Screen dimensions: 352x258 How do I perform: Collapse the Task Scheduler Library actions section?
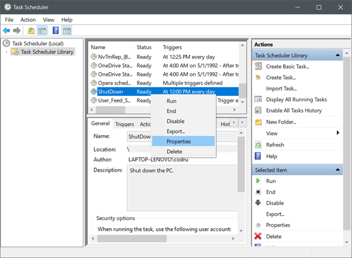click(x=337, y=55)
